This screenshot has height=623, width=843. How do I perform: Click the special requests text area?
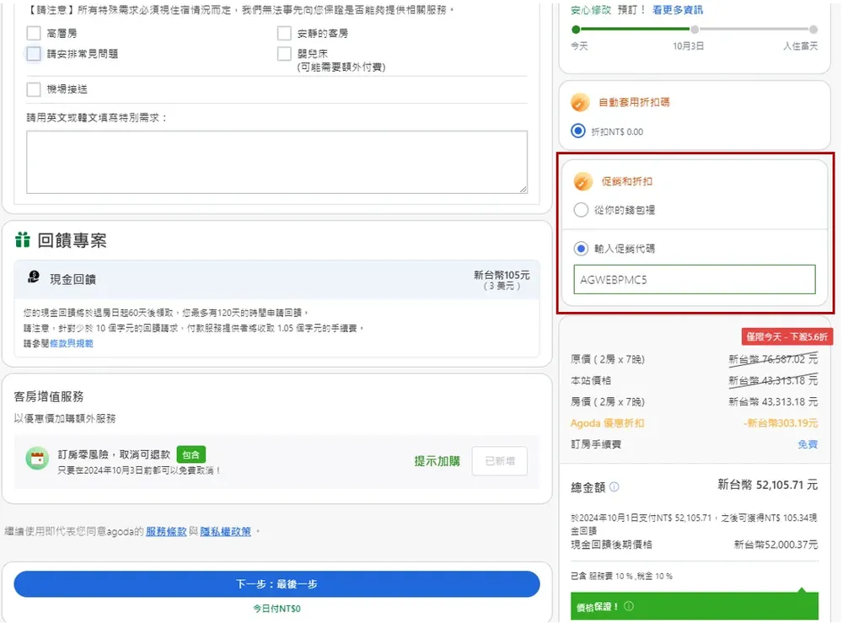click(277, 162)
